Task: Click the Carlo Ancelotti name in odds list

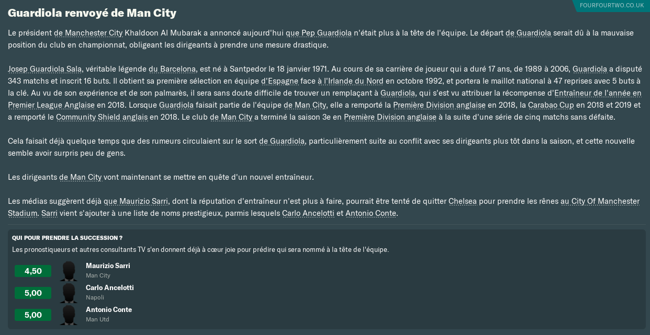Action: tap(110, 288)
